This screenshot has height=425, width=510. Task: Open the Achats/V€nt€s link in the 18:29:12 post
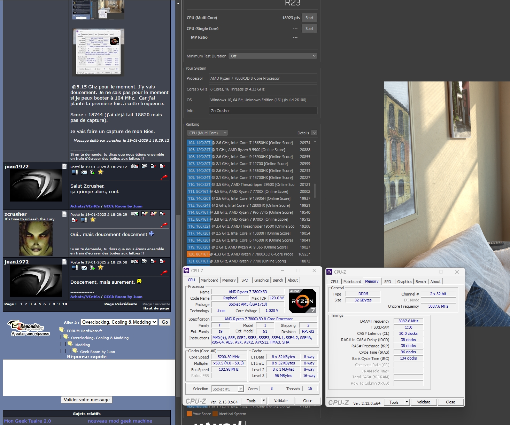(85, 206)
